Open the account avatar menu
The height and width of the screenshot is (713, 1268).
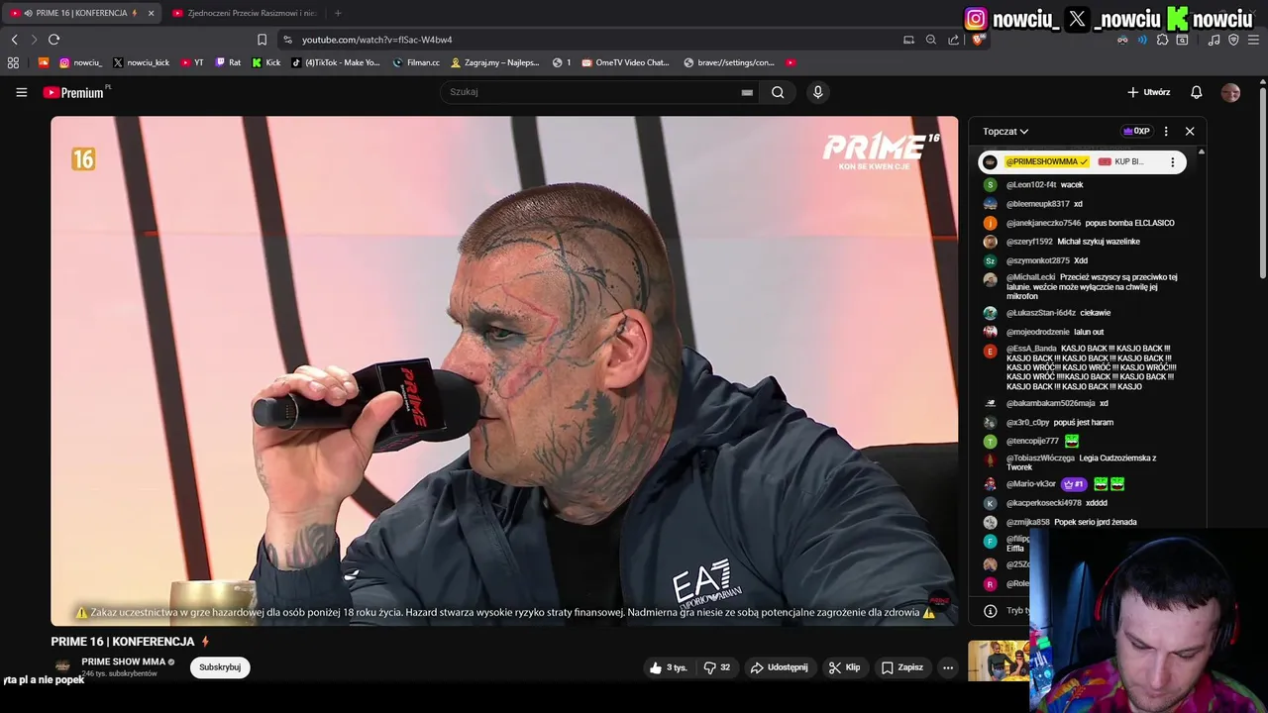coord(1230,92)
